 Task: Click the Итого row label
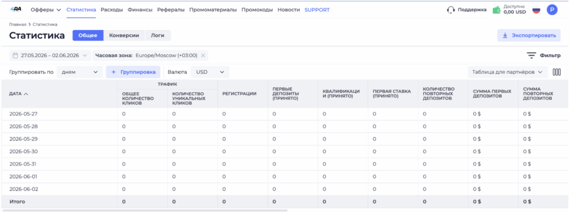(17, 201)
